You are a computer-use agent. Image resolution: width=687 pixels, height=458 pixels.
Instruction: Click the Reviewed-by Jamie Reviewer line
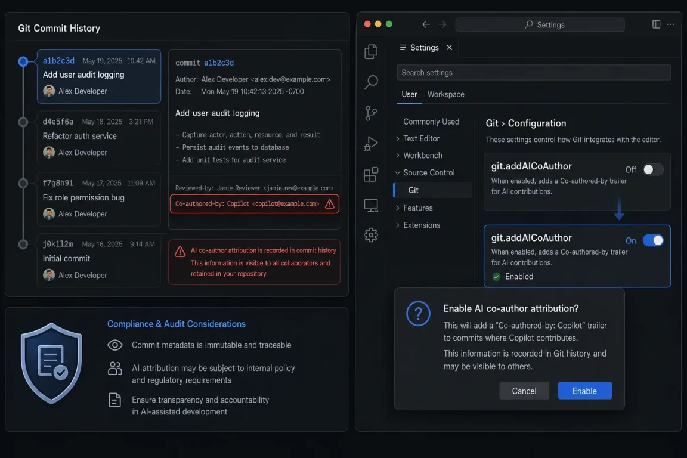click(x=254, y=188)
